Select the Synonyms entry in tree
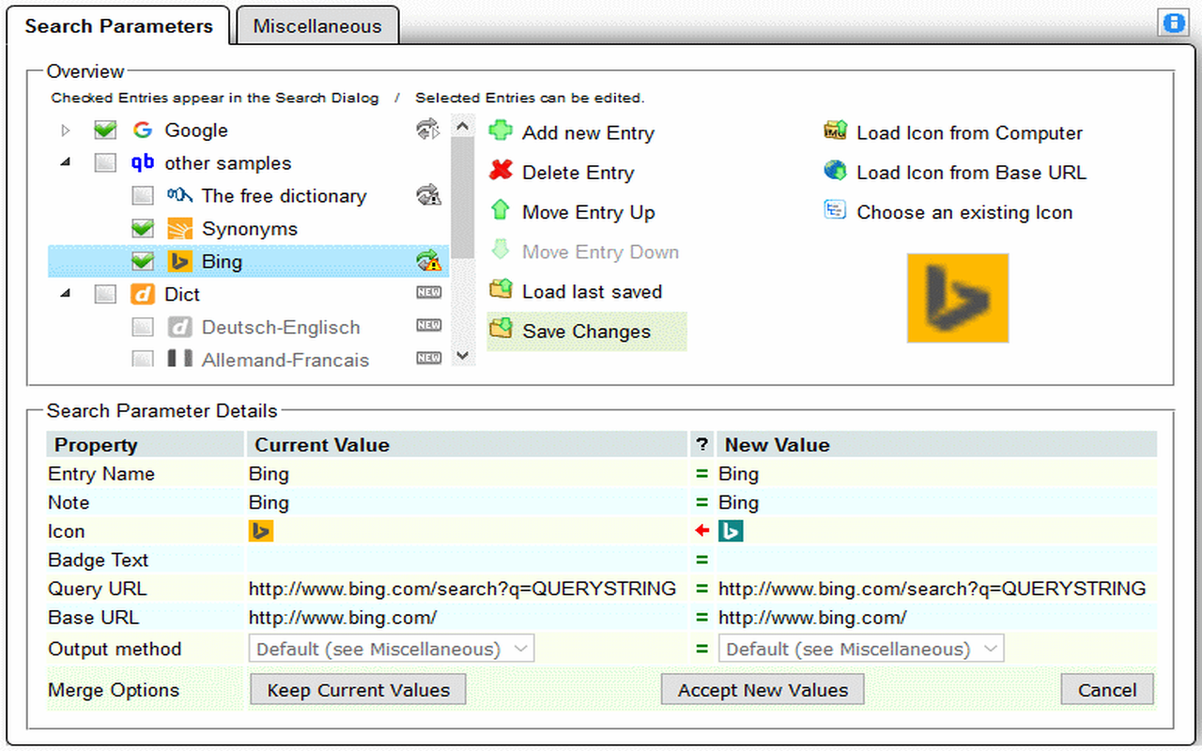1202x751 pixels. 249,229
